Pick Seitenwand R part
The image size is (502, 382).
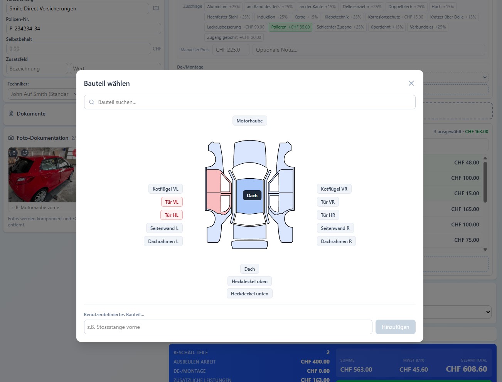(x=335, y=228)
